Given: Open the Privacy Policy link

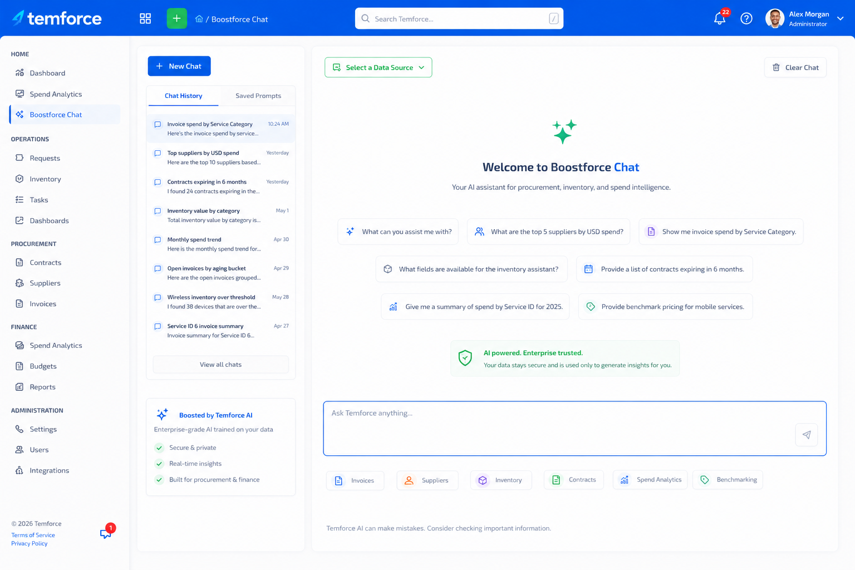Looking at the screenshot, I should tap(30, 543).
